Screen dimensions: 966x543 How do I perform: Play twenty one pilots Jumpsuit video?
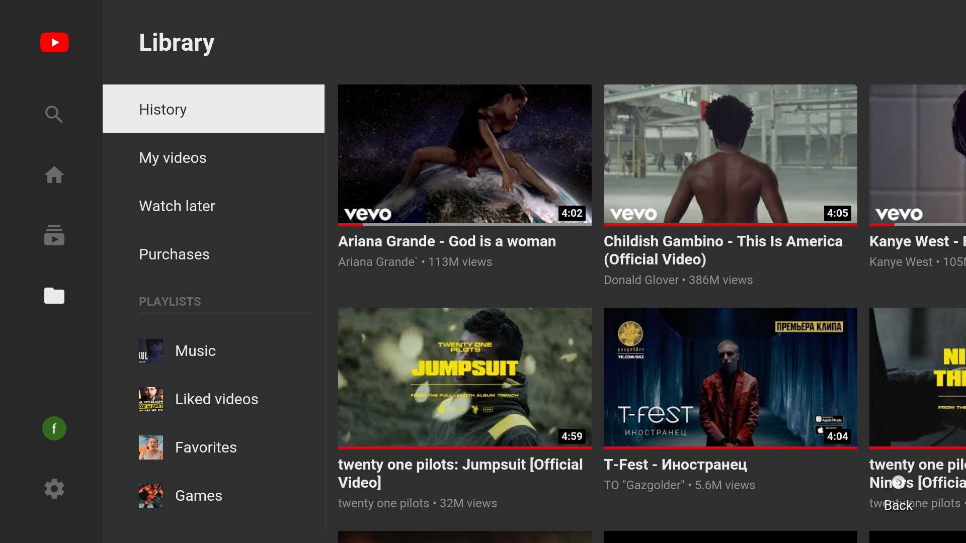[x=464, y=377]
